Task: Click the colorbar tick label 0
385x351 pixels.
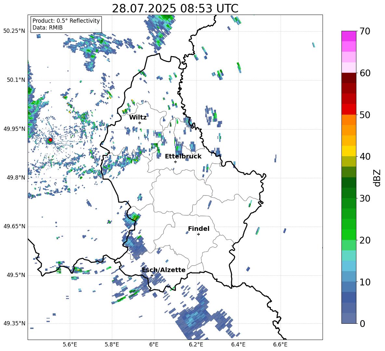Action: (x=362, y=324)
